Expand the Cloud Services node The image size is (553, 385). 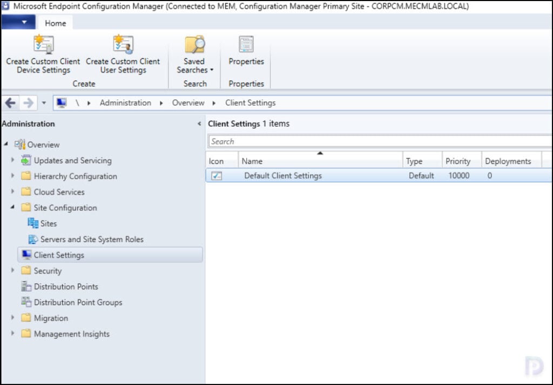point(13,191)
